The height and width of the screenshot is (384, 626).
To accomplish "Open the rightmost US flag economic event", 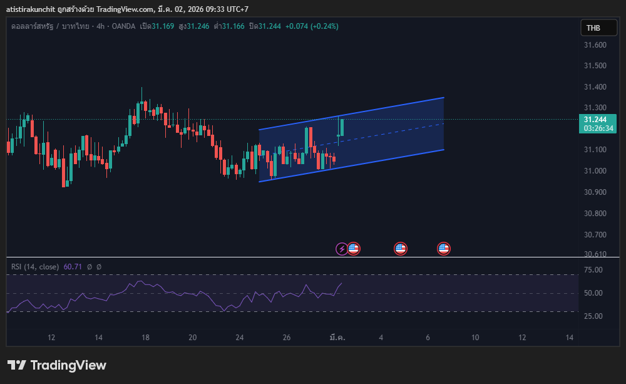I will point(444,249).
